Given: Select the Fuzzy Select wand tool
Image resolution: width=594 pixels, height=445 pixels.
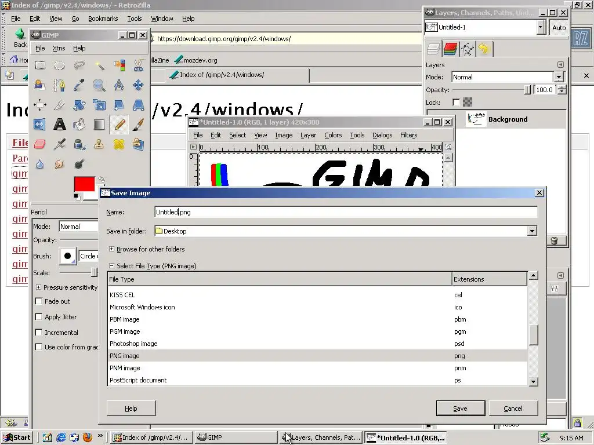Looking at the screenshot, I should point(99,65).
